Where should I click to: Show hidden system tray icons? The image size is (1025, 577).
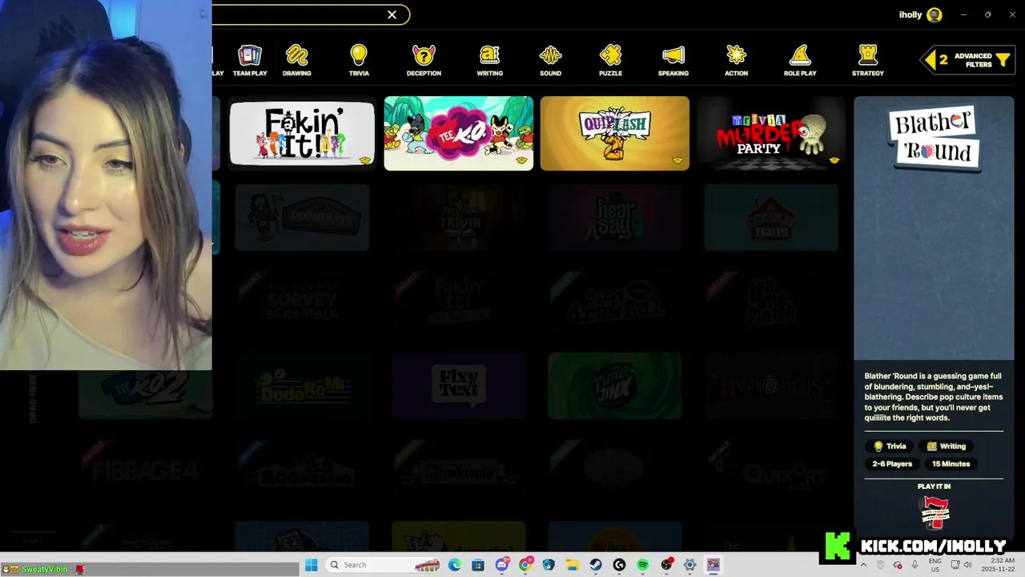point(863,565)
